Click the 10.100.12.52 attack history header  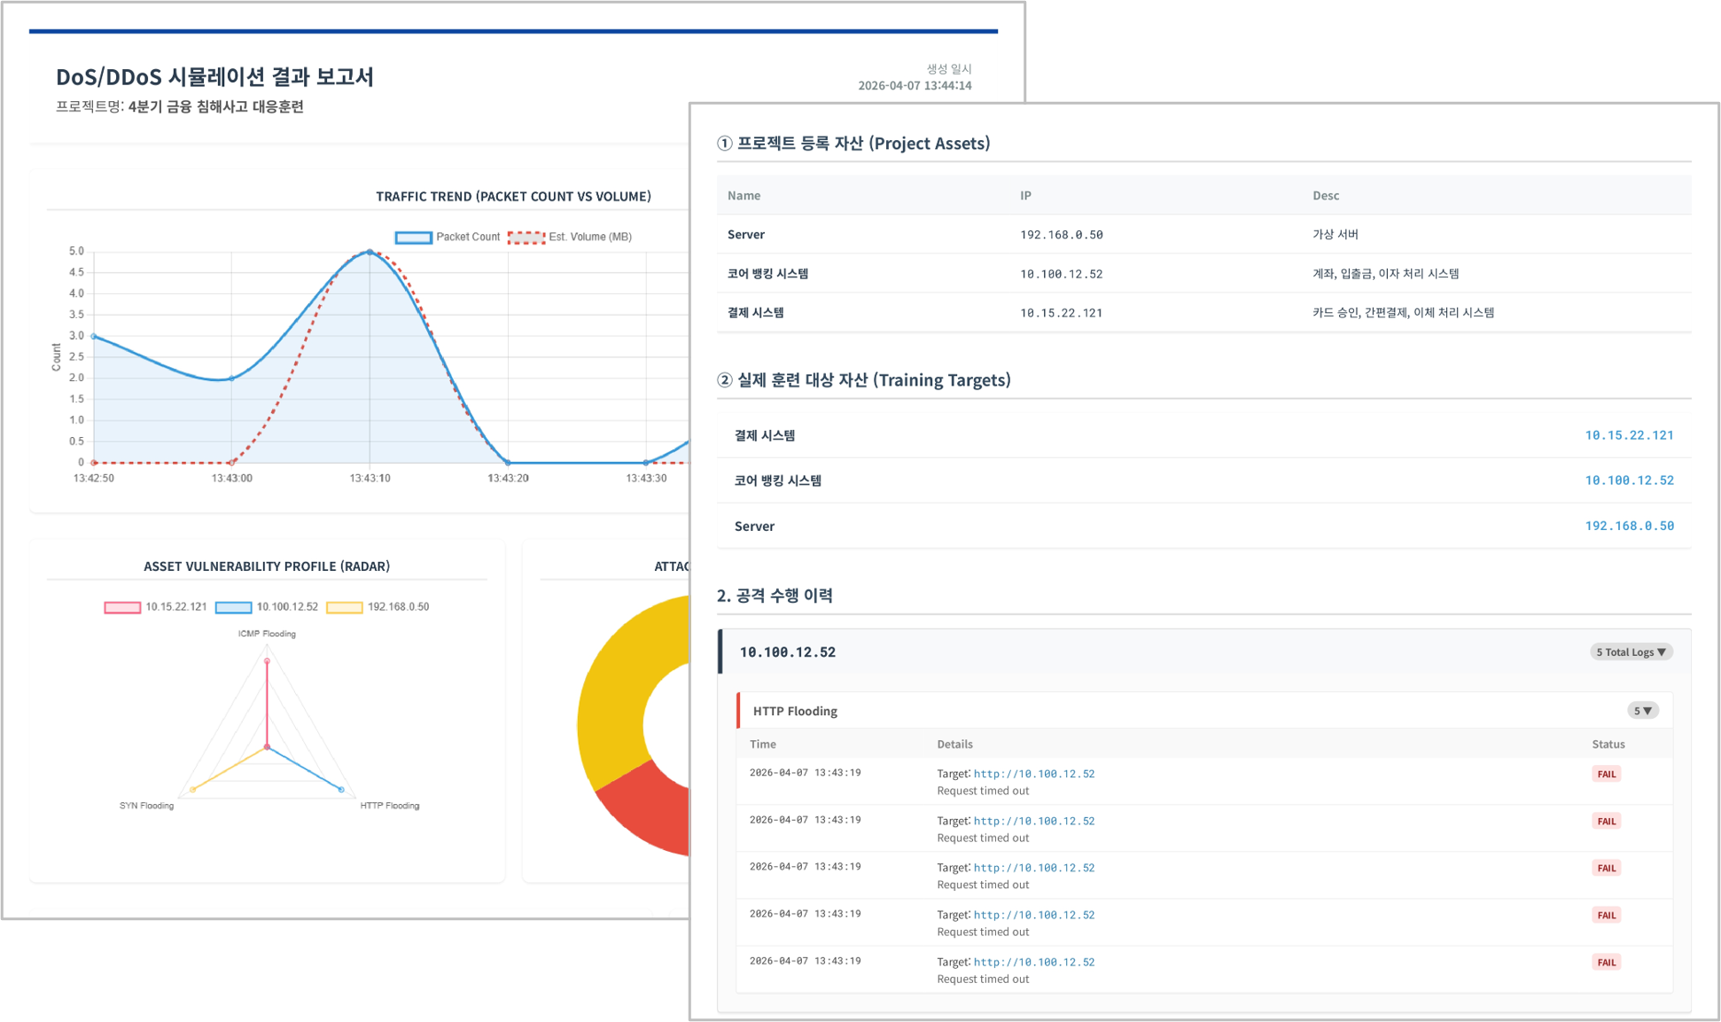click(x=788, y=652)
